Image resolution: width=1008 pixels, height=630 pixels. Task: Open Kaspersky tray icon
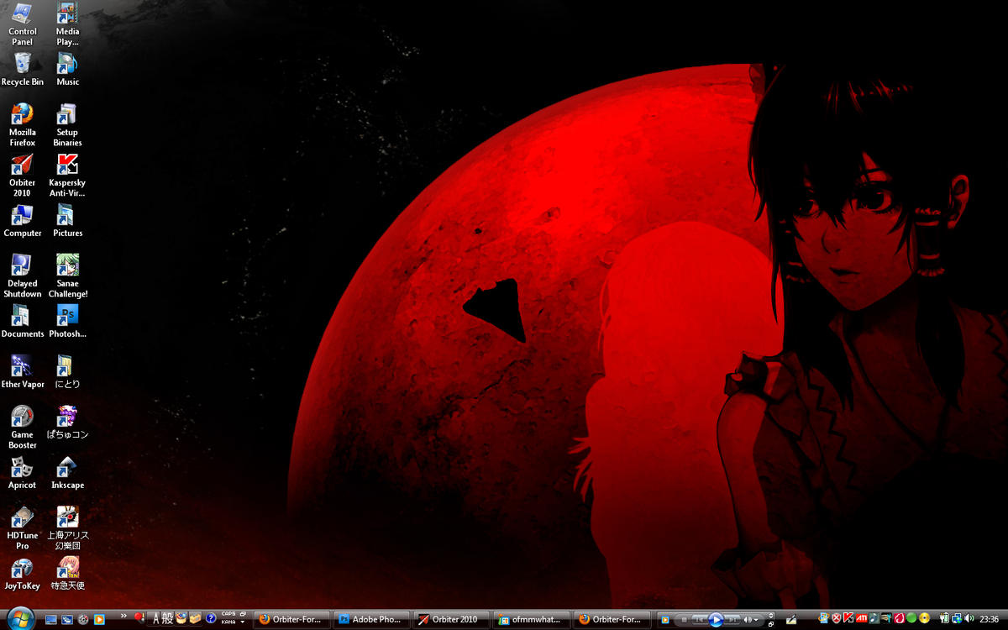849,619
